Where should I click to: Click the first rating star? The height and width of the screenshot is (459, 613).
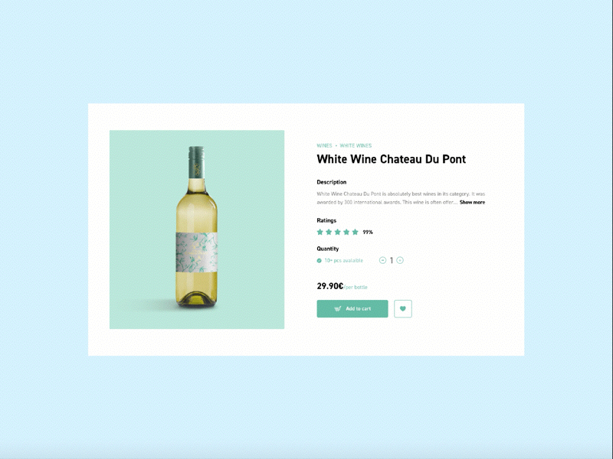coord(320,232)
